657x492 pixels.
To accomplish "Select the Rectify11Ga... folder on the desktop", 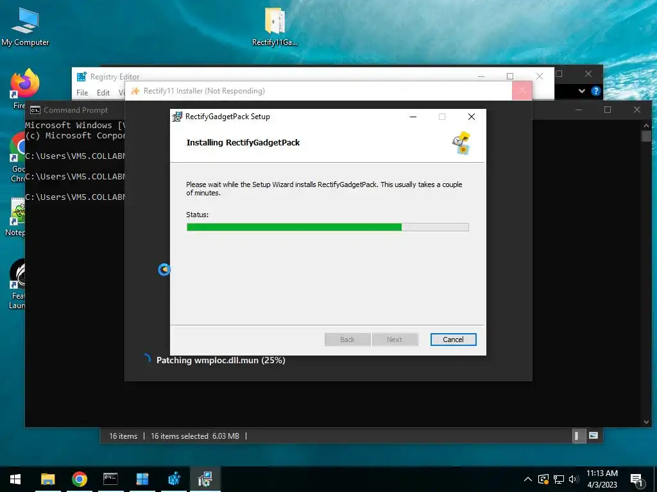I will (x=275, y=27).
